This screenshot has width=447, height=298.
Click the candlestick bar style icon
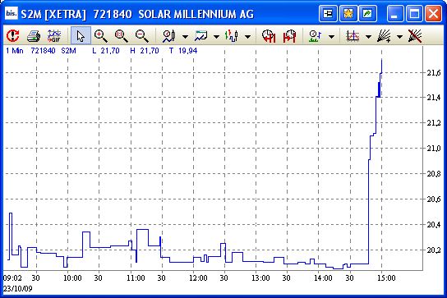pyautogui.click(x=232, y=36)
